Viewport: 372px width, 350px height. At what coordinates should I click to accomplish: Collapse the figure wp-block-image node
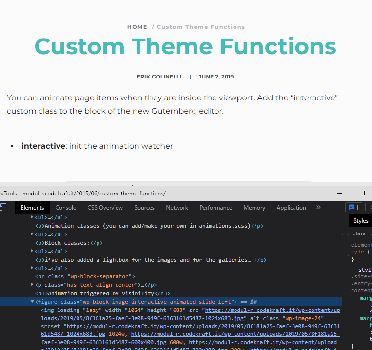32,302
